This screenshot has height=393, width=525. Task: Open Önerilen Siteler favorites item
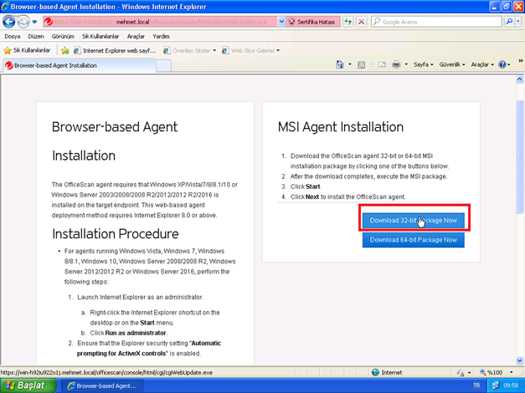(187, 50)
